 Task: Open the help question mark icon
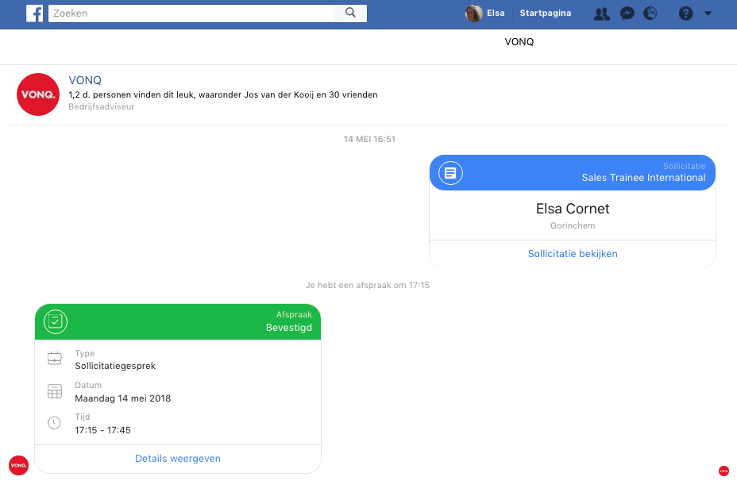(685, 13)
